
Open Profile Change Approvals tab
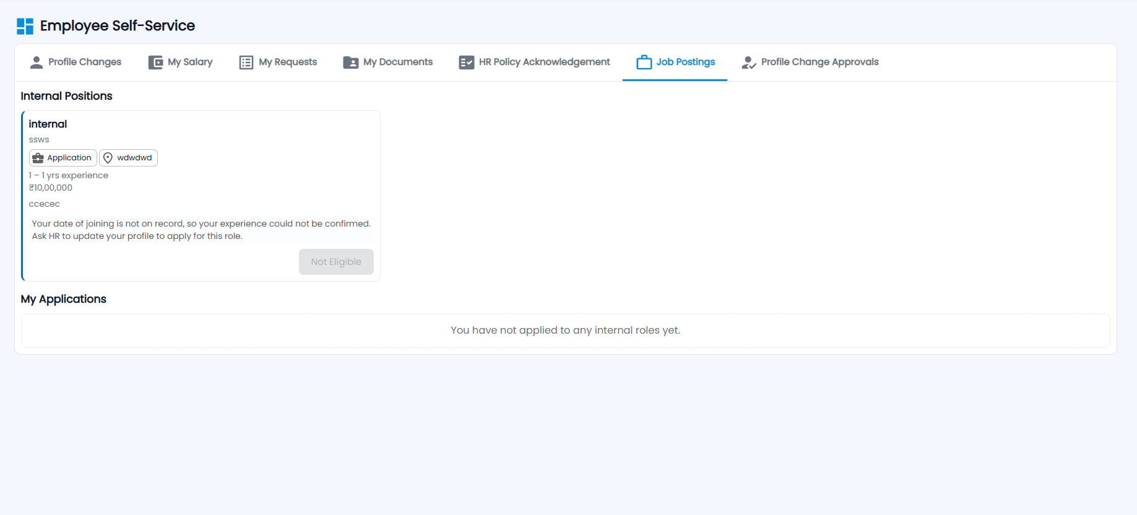(810, 62)
